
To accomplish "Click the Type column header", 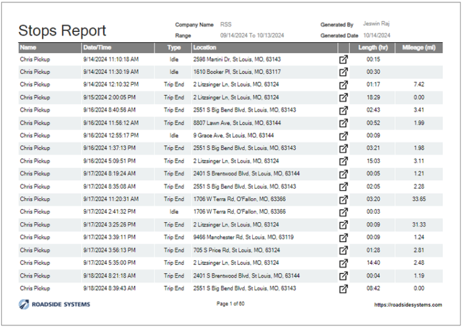I will coord(174,48).
